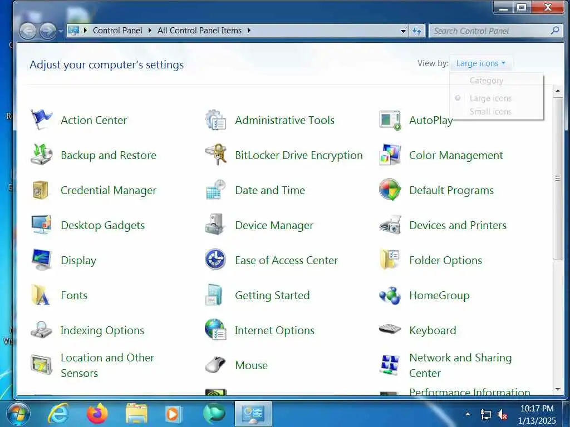Open the Device Manager link text
Image resolution: width=570 pixels, height=427 pixels.
click(274, 226)
